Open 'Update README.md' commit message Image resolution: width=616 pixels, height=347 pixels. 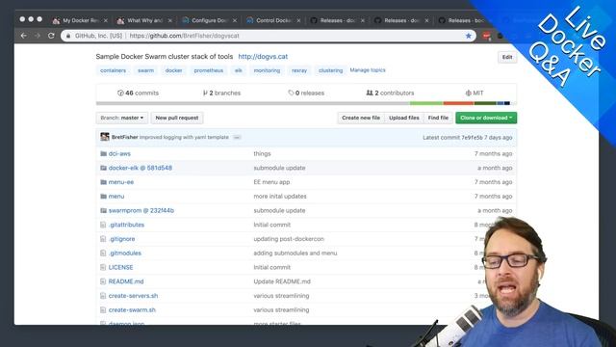coord(282,281)
